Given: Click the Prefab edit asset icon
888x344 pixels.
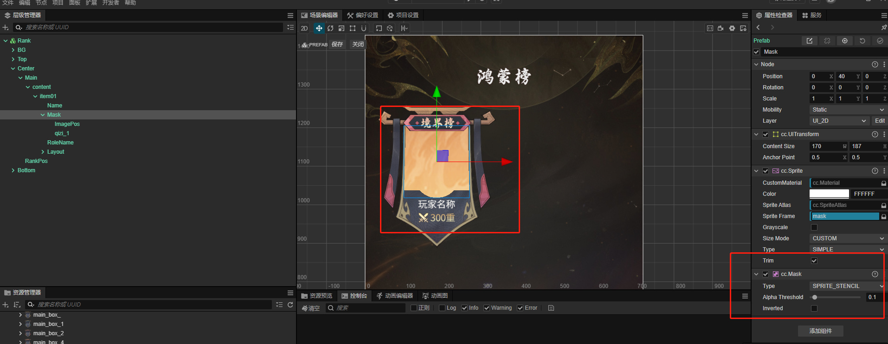Looking at the screenshot, I should pos(810,41).
